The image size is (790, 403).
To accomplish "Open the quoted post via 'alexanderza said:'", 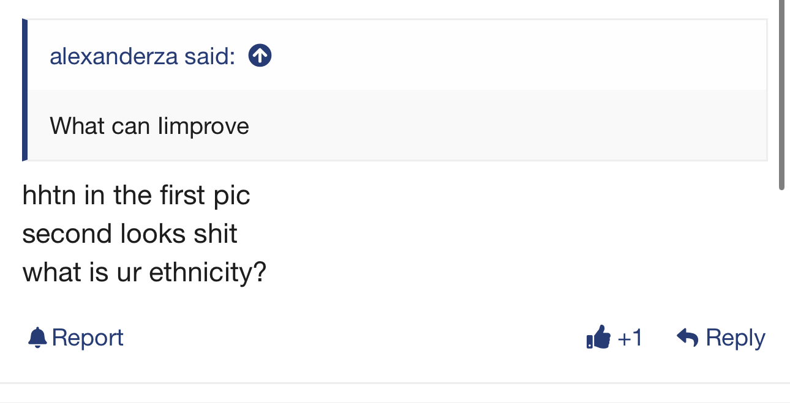I will 142,56.
